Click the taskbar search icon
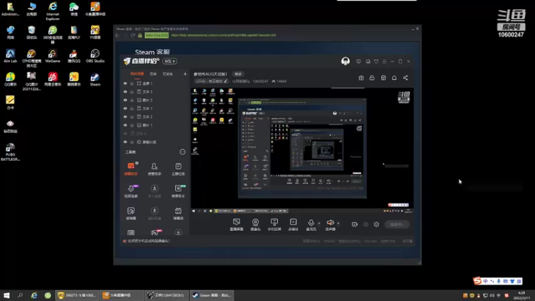This screenshot has width=535, height=301. 20,295
